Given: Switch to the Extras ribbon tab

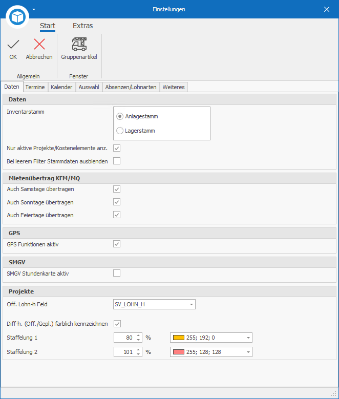Looking at the screenshot, I should pos(83,26).
